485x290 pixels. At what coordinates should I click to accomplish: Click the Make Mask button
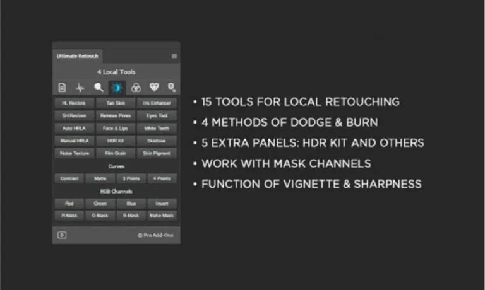pyautogui.click(x=162, y=216)
